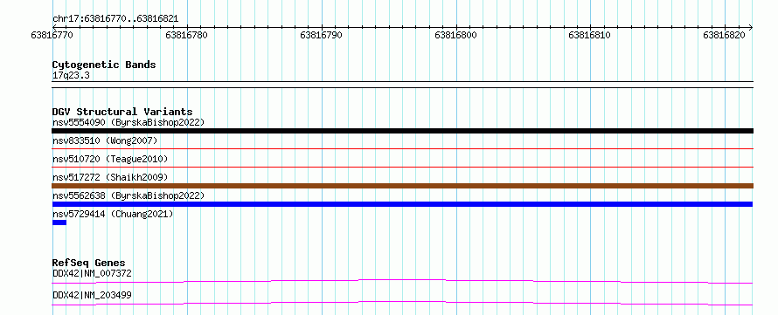Click the long blue nsv5562638 bar
Image resolution: width=778 pixels, height=315 pixels.
point(402,204)
